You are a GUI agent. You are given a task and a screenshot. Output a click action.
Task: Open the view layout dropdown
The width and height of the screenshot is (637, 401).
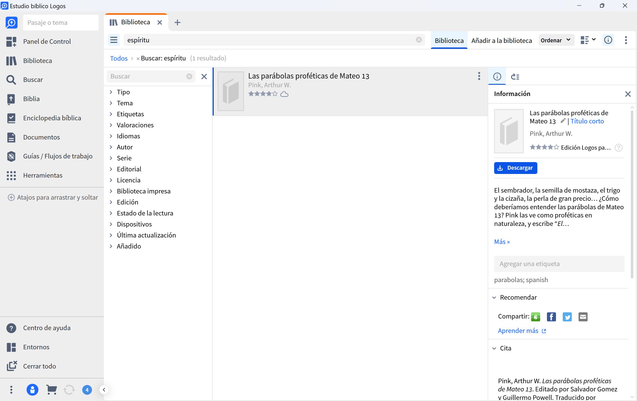588,40
